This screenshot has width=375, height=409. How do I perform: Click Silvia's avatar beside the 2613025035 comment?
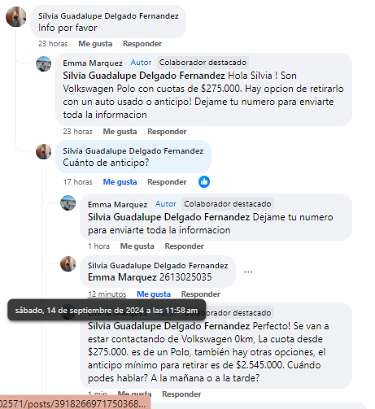[x=68, y=263]
